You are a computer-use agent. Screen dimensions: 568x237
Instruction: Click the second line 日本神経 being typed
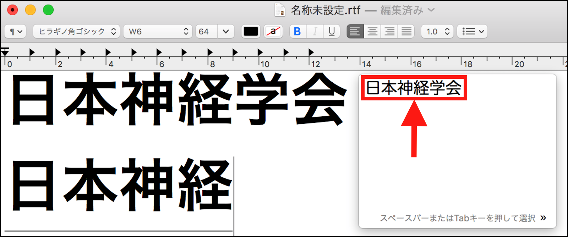coord(122,184)
